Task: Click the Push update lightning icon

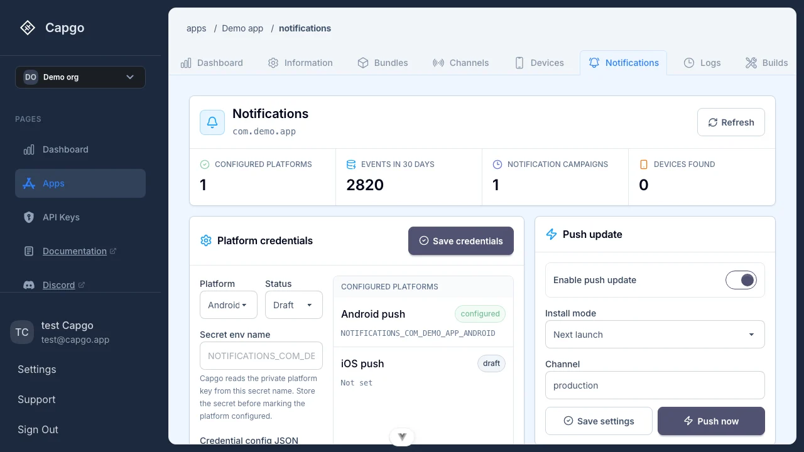Action: (x=551, y=234)
